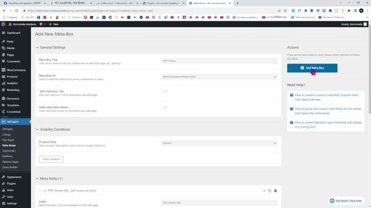
Task: Duplicate the PDF Viewer URL meta field
Action: click(270, 191)
